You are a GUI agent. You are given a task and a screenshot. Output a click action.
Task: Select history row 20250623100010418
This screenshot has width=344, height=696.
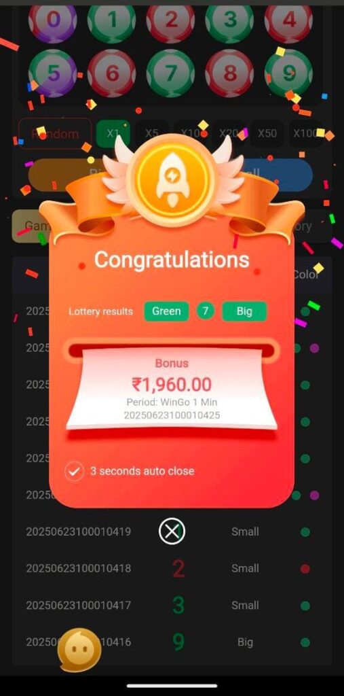coord(172,569)
